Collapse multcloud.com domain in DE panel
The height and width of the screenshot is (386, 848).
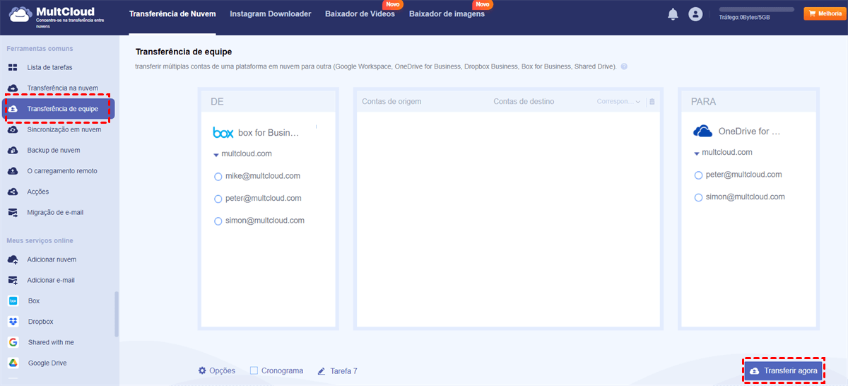pos(216,154)
